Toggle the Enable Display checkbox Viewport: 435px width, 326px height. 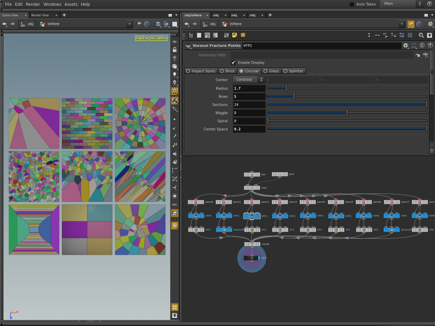coord(233,63)
